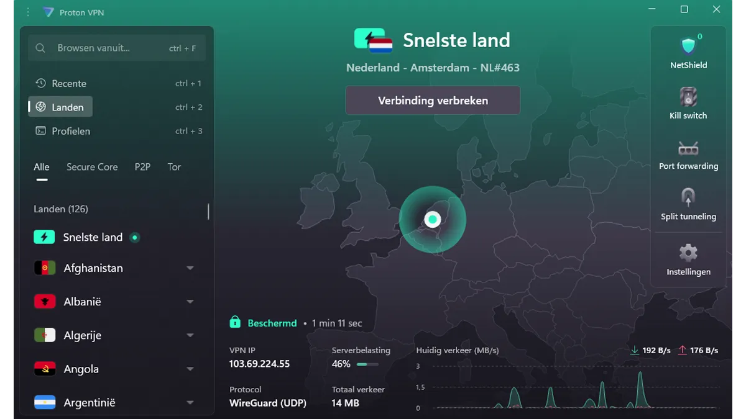Expand the Albanië country entry

190,301
